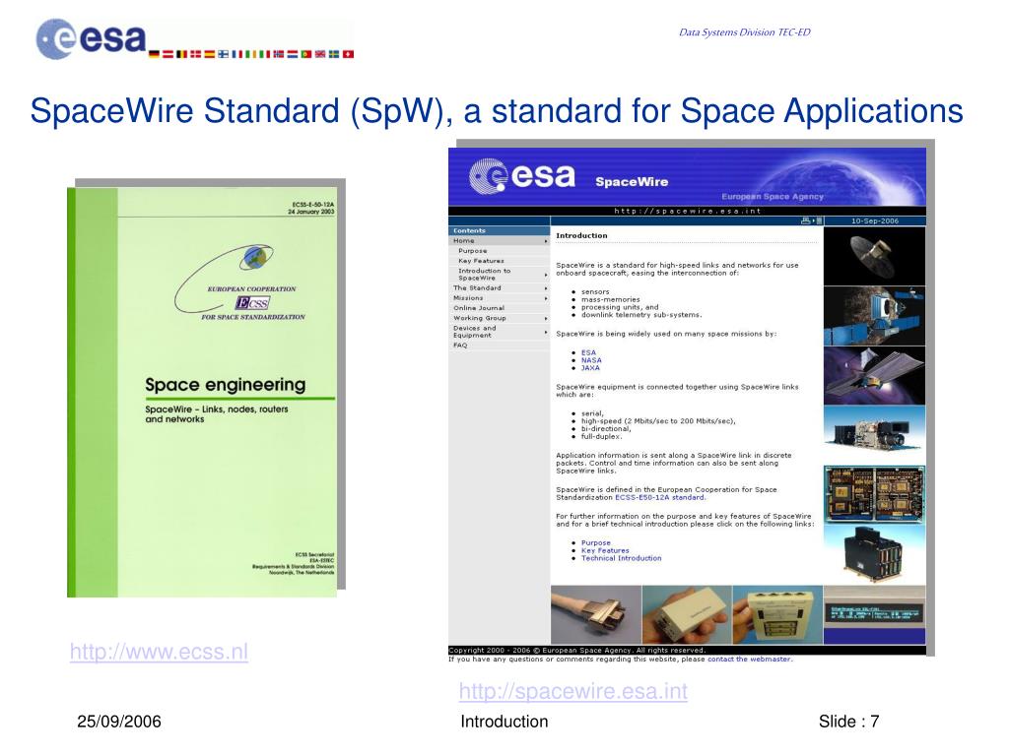Expand the Home submenu arrow
This screenshot has height=756, width=1009.
[546, 241]
